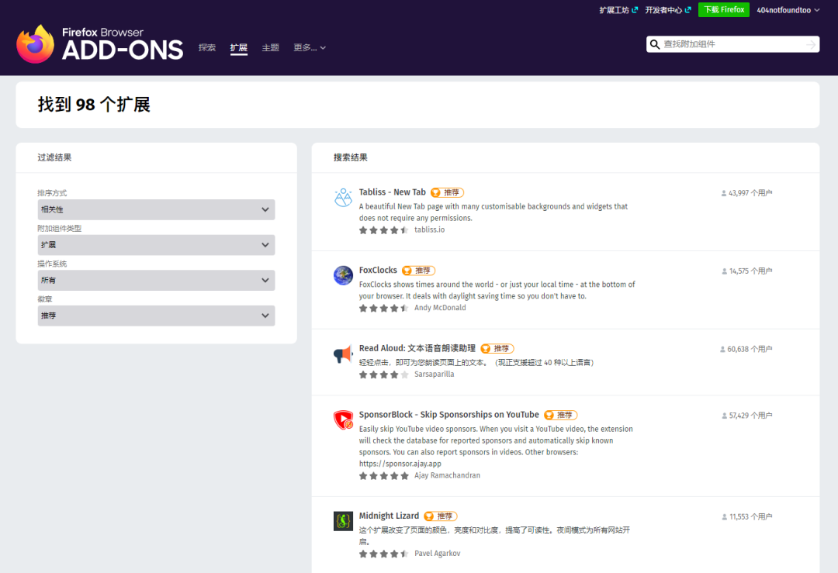This screenshot has width=838, height=573.
Task: Click the Tabliss star rating
Action: pos(384,230)
